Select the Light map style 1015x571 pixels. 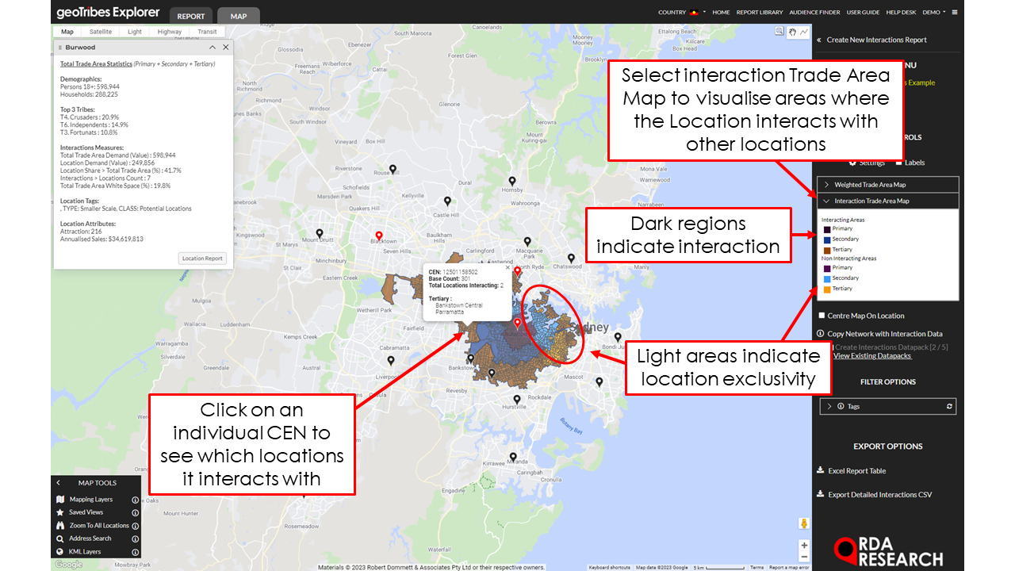coord(135,32)
